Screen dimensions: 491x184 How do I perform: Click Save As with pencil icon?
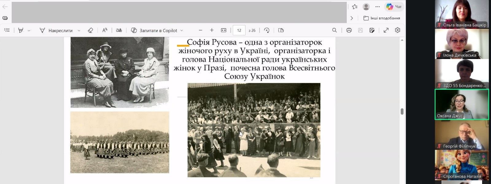(372, 30)
